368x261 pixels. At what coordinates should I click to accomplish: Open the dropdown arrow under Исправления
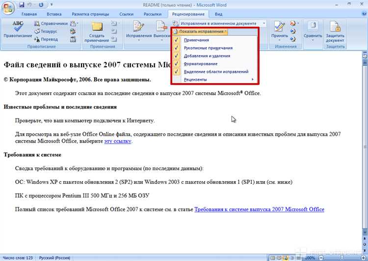(x=139, y=40)
